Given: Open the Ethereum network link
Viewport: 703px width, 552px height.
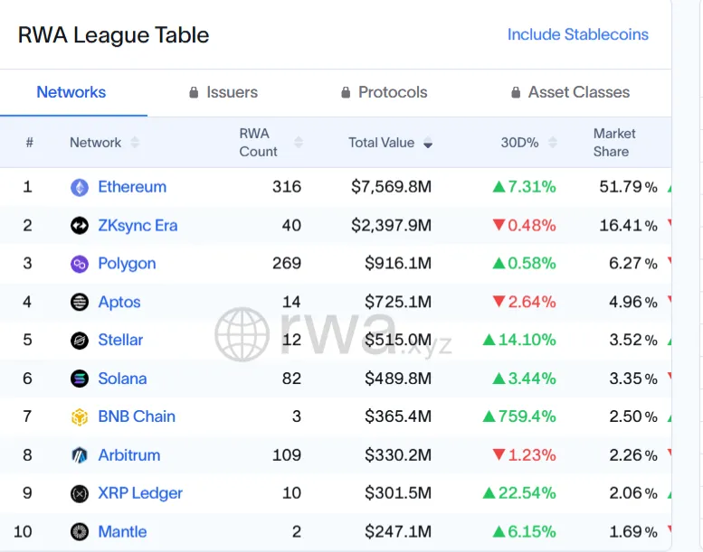Looking at the screenshot, I should (132, 187).
